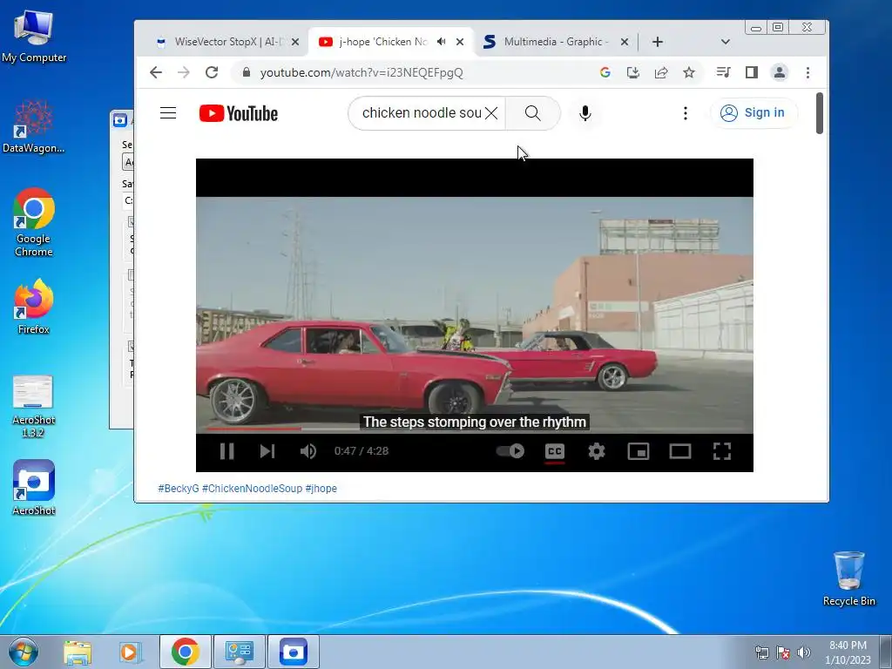Open YouTube settings three-dot menu
892x669 pixels.
point(686,113)
